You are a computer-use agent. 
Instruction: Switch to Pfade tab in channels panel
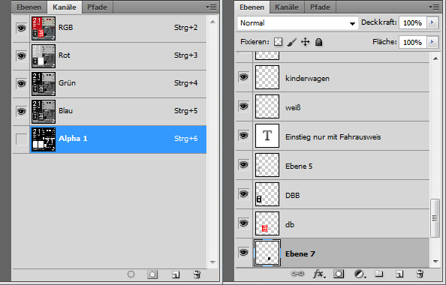coord(97,7)
